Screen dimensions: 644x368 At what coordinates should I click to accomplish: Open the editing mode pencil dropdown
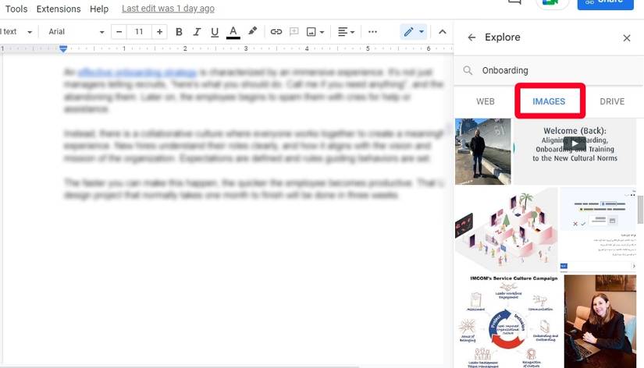(x=413, y=32)
